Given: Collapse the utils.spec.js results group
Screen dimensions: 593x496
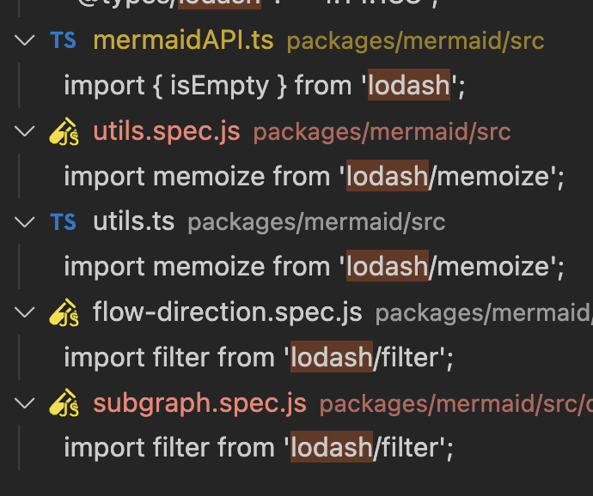Looking at the screenshot, I should pos(25,131).
